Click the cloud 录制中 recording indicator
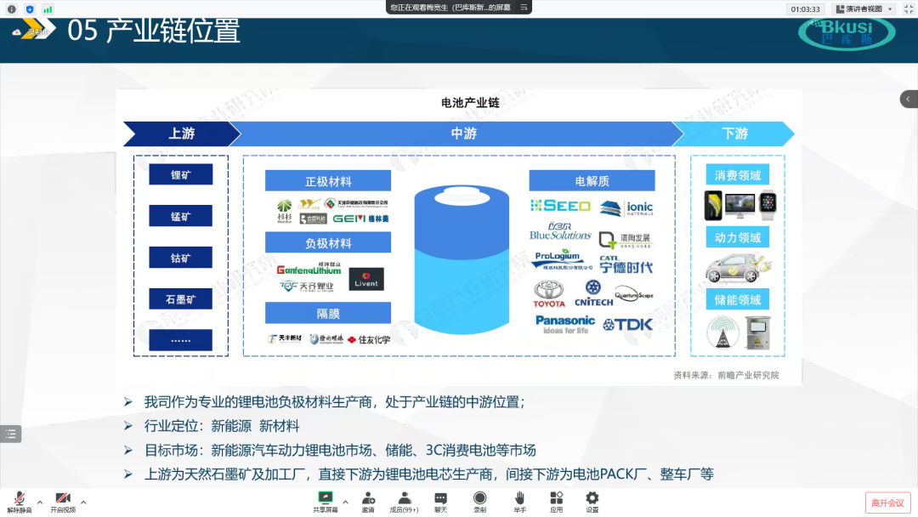This screenshot has width=918, height=517. [32, 32]
